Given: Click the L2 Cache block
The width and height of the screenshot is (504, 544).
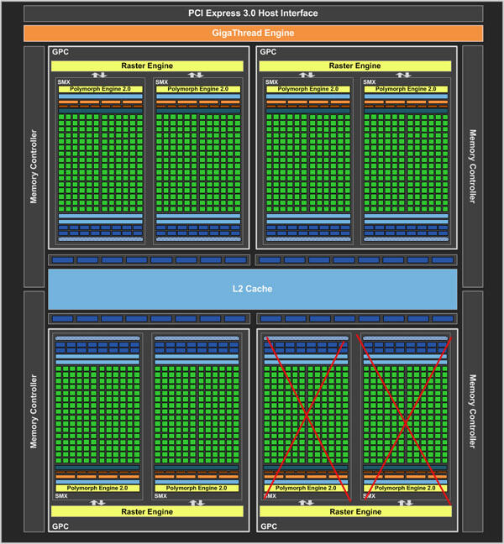Looking at the screenshot, I should point(252,289).
